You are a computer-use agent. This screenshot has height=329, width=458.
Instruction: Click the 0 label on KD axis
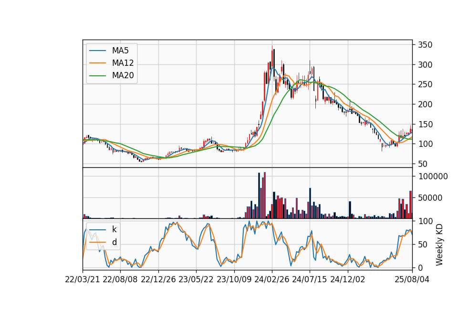420,267
